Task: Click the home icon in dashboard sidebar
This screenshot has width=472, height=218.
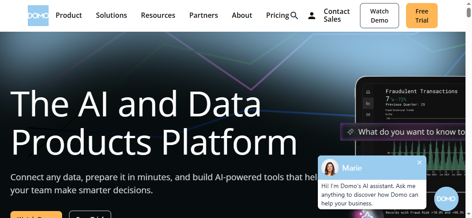Action: (368, 92)
